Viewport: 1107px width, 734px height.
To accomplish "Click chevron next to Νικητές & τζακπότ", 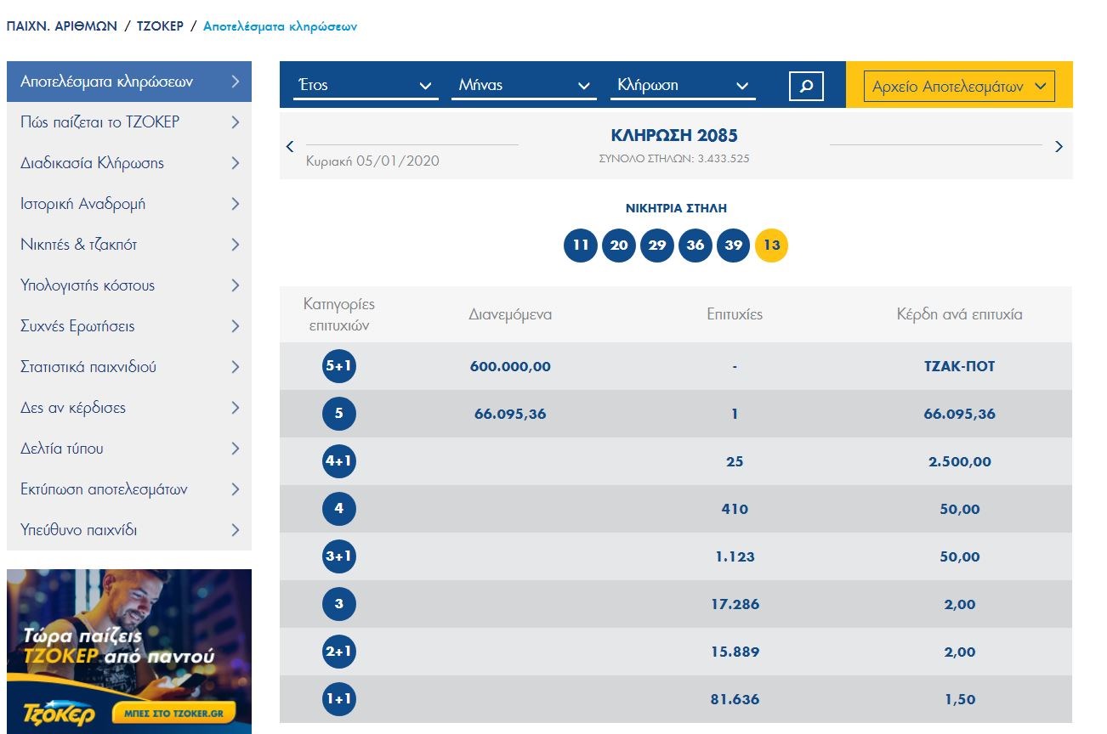I will click(236, 245).
